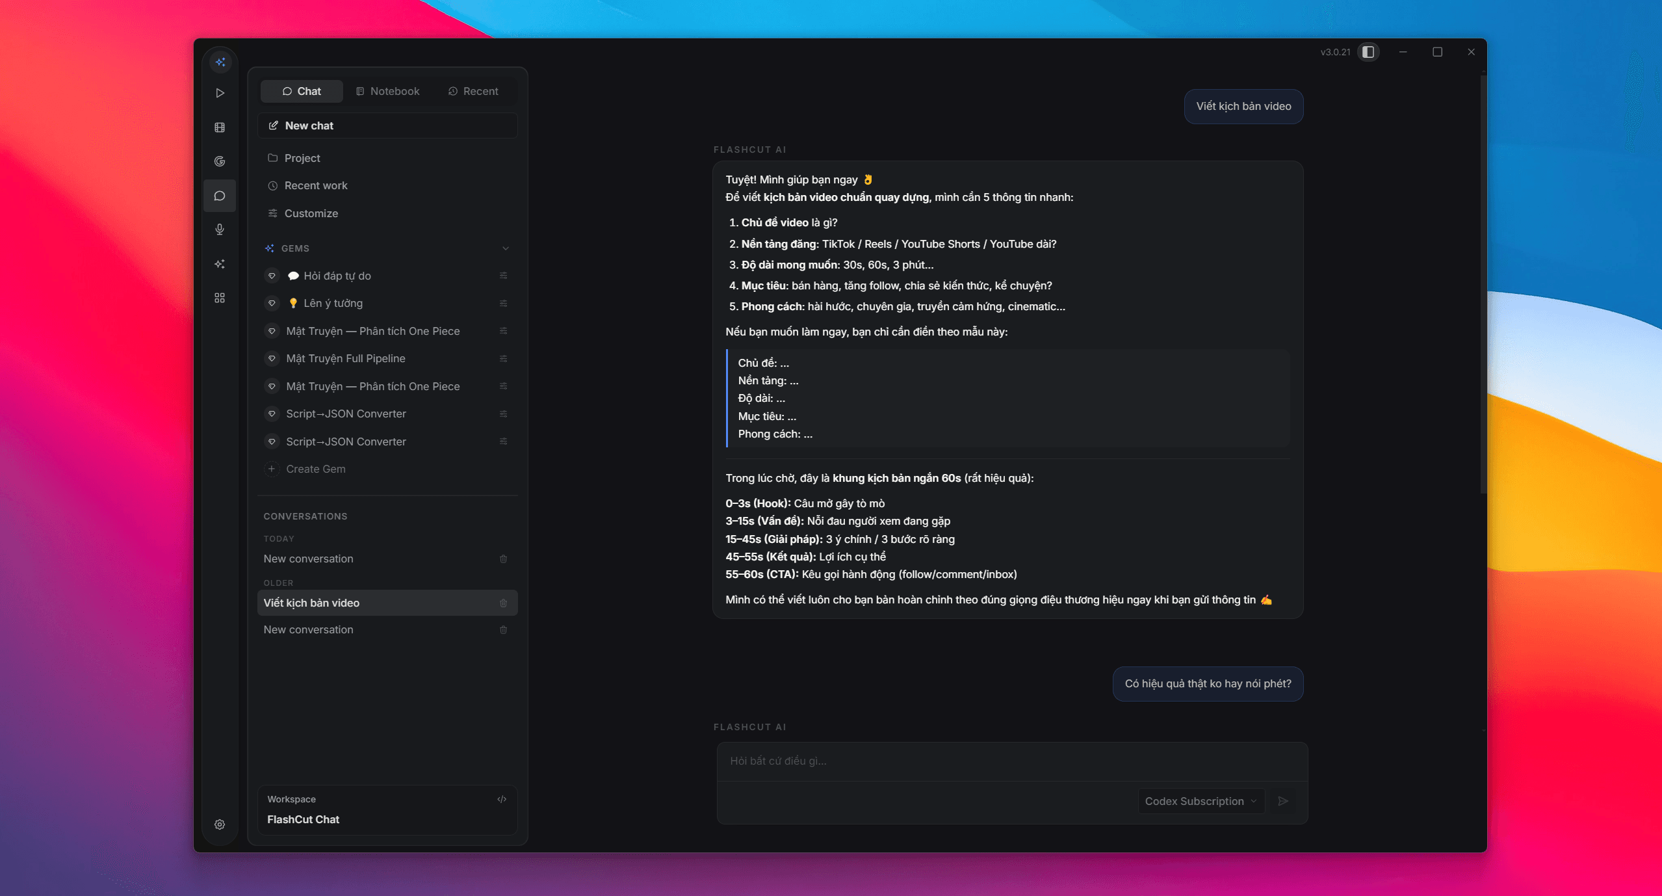Image resolution: width=1662 pixels, height=896 pixels.
Task: Delete the TODAY New conversation via trash
Action: pos(503,559)
